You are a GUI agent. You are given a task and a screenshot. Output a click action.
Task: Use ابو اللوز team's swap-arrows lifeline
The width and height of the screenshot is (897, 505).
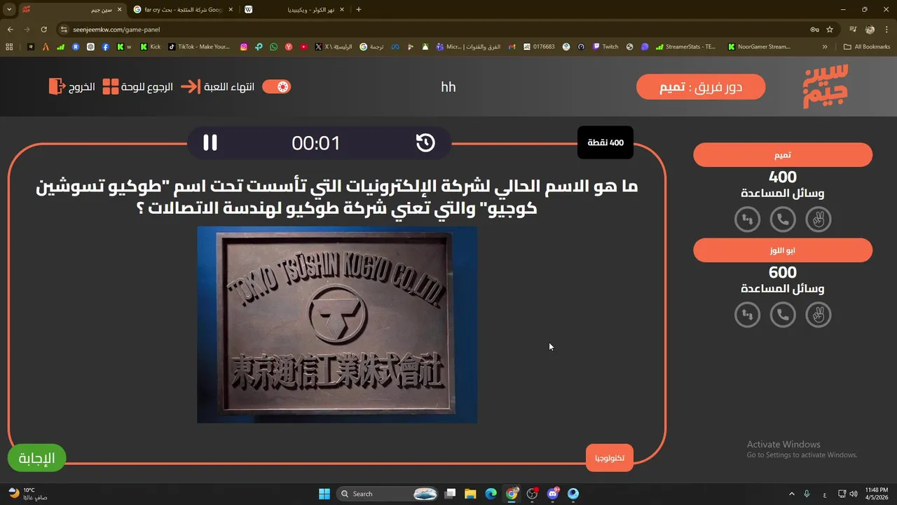[748, 315]
